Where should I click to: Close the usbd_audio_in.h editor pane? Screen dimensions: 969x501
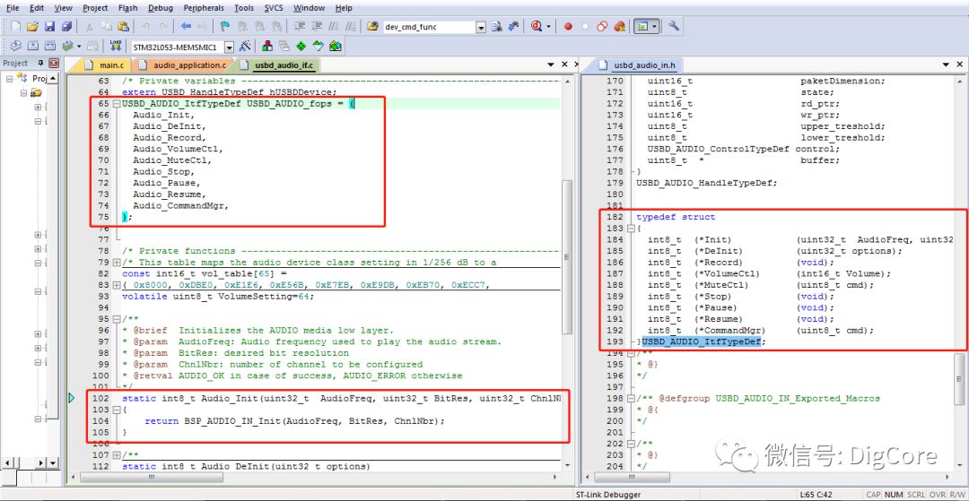pos(960,65)
